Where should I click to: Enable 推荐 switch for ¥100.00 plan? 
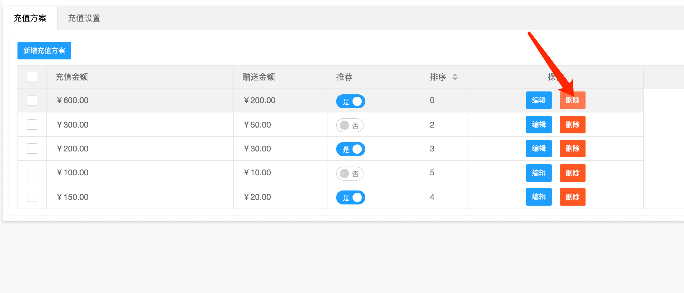pyautogui.click(x=350, y=174)
